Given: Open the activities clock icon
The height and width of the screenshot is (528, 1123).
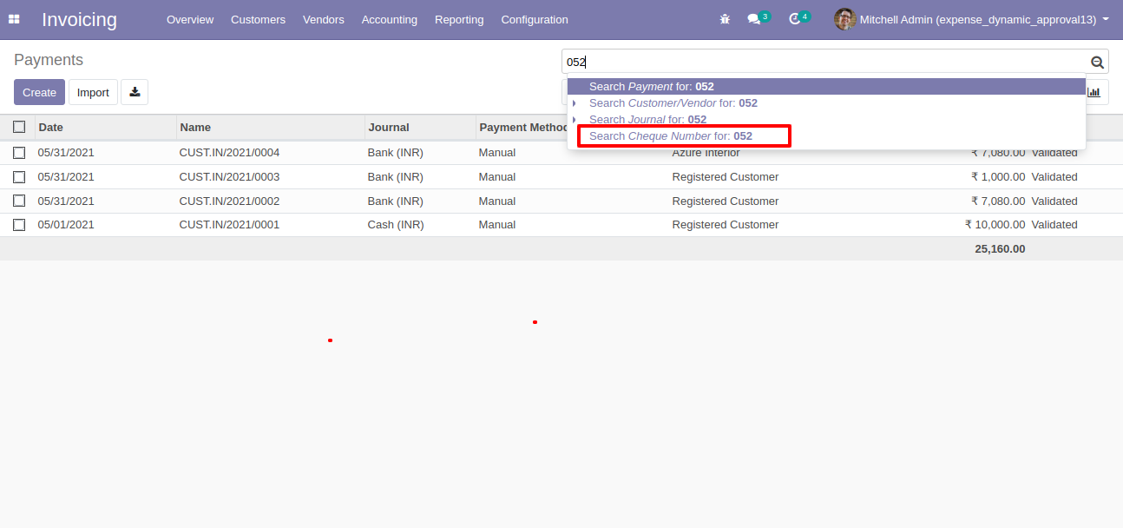Looking at the screenshot, I should [794, 19].
